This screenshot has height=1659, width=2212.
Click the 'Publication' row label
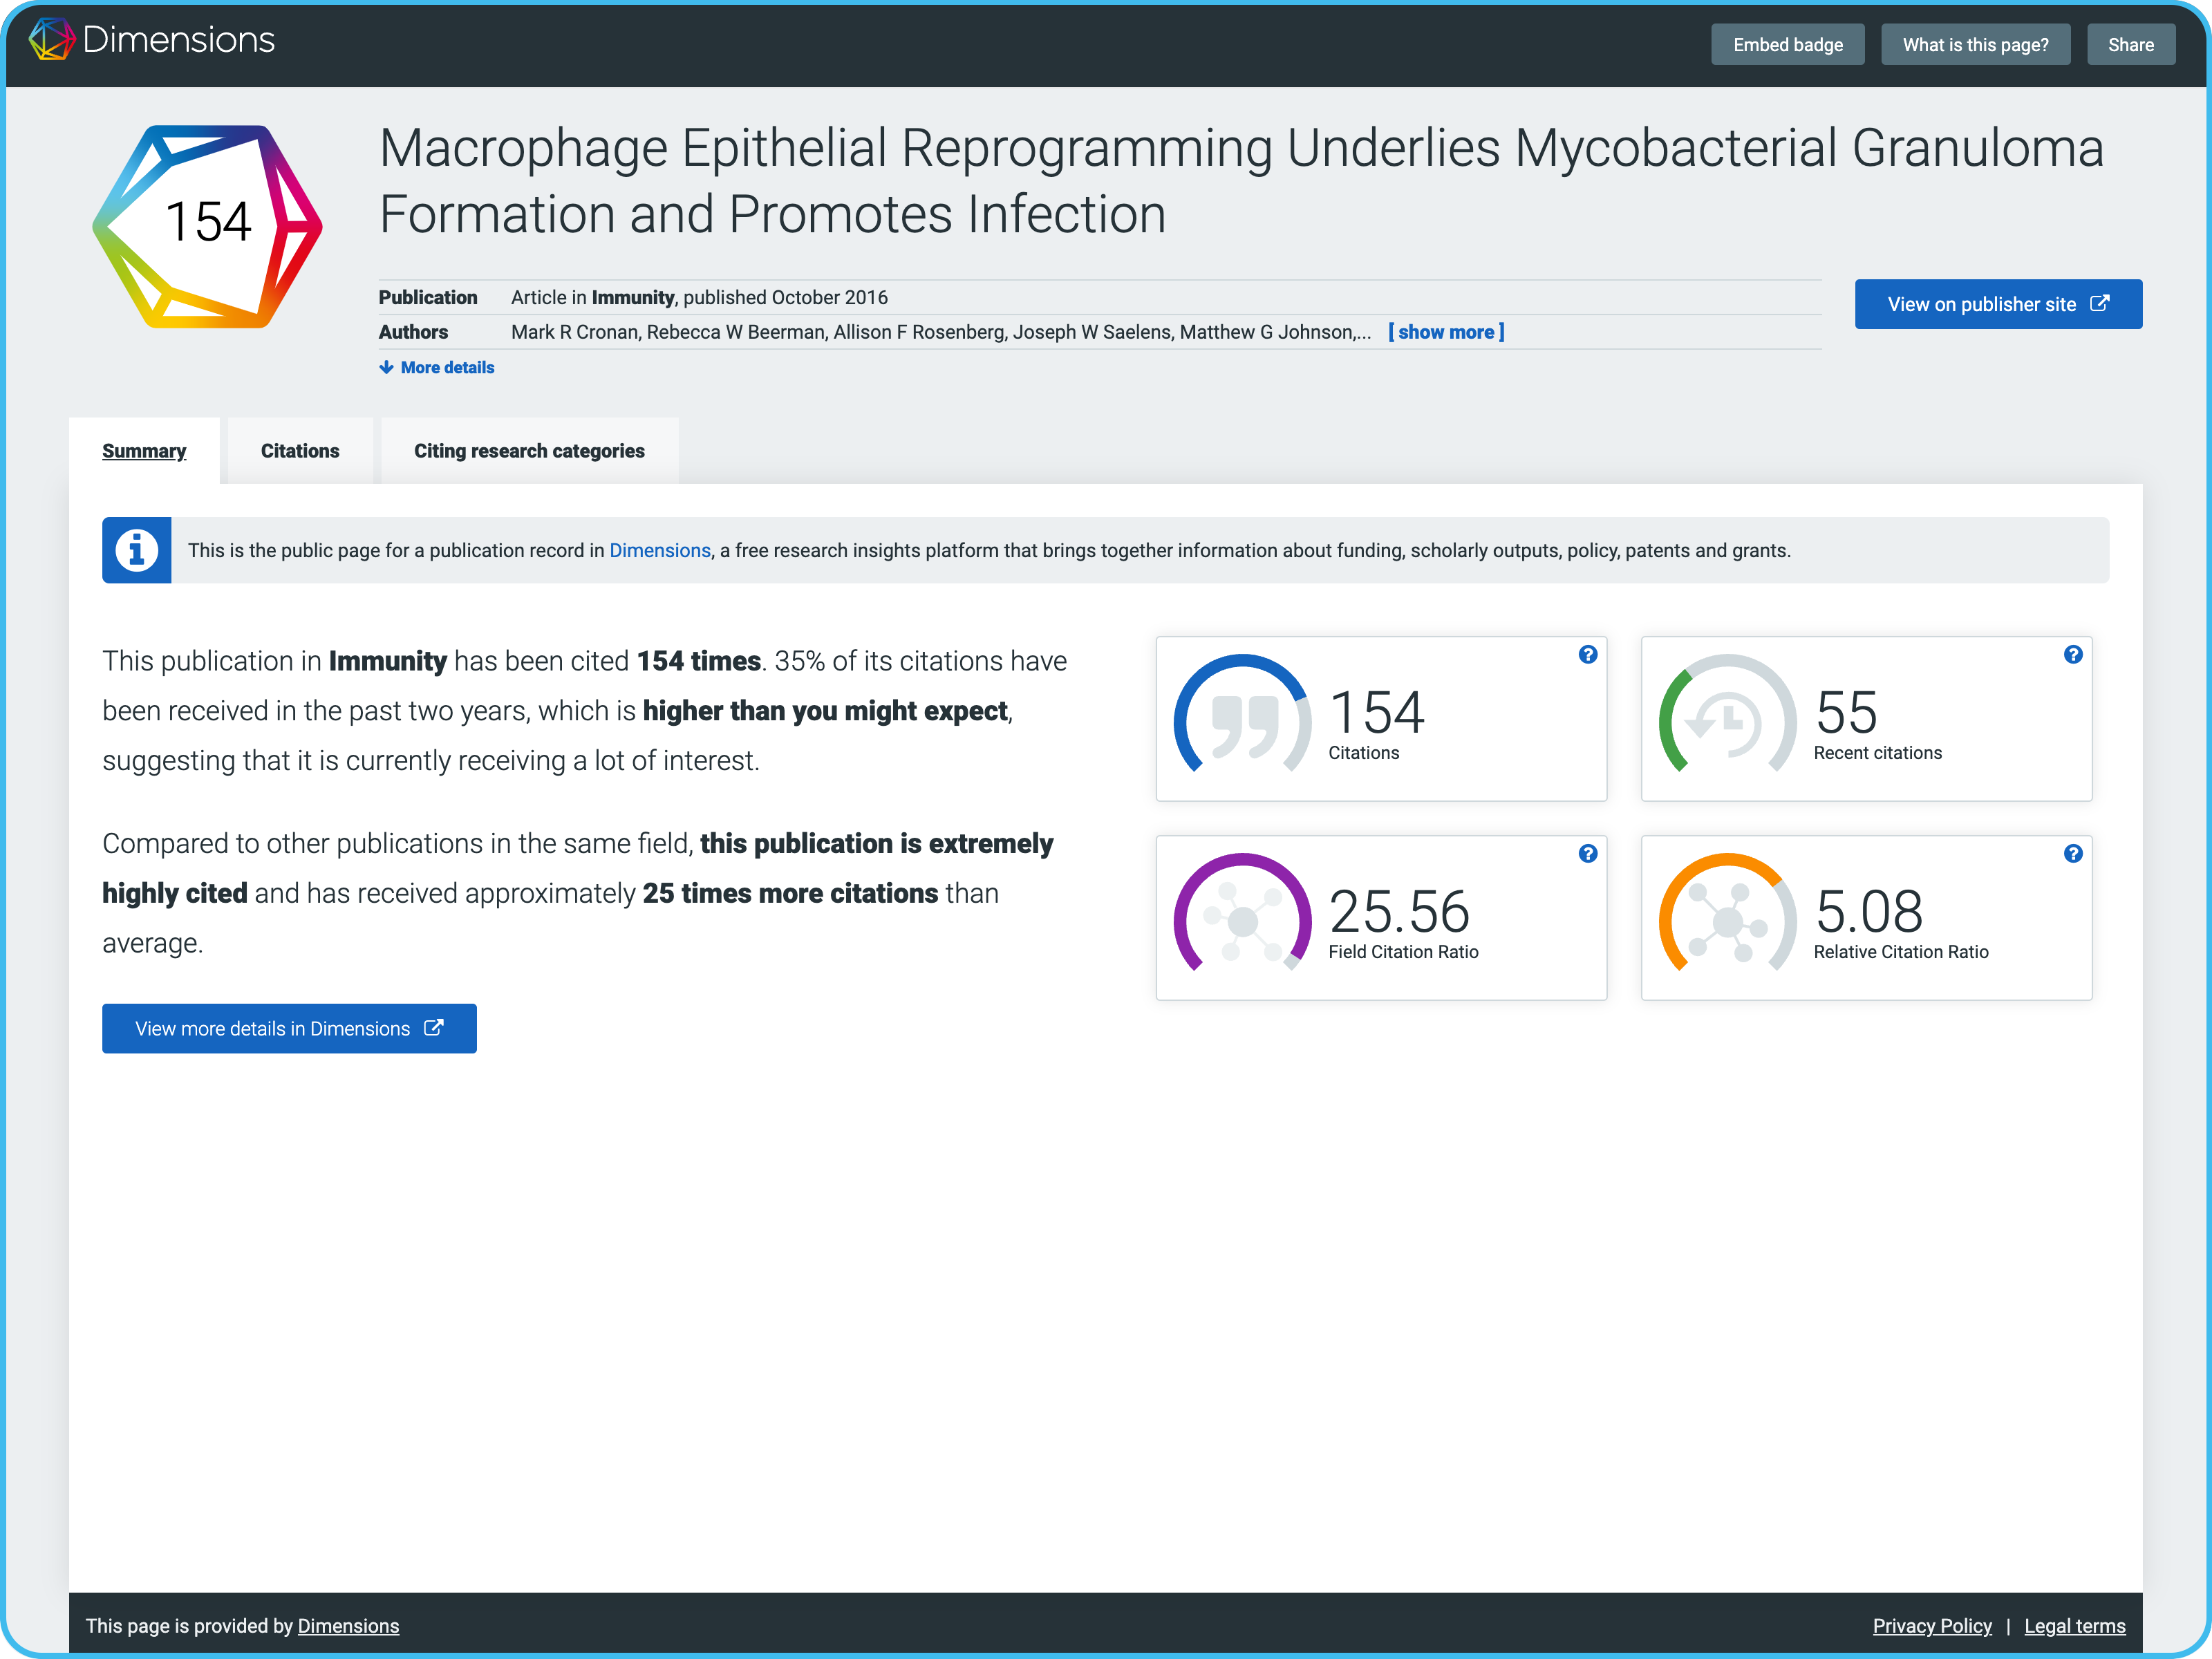click(428, 297)
